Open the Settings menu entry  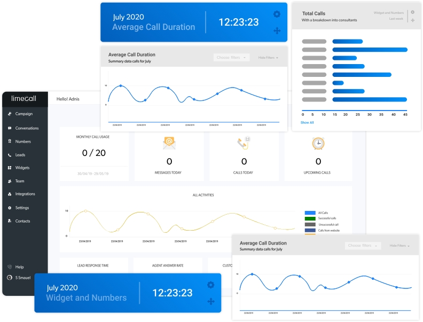tap(22, 208)
